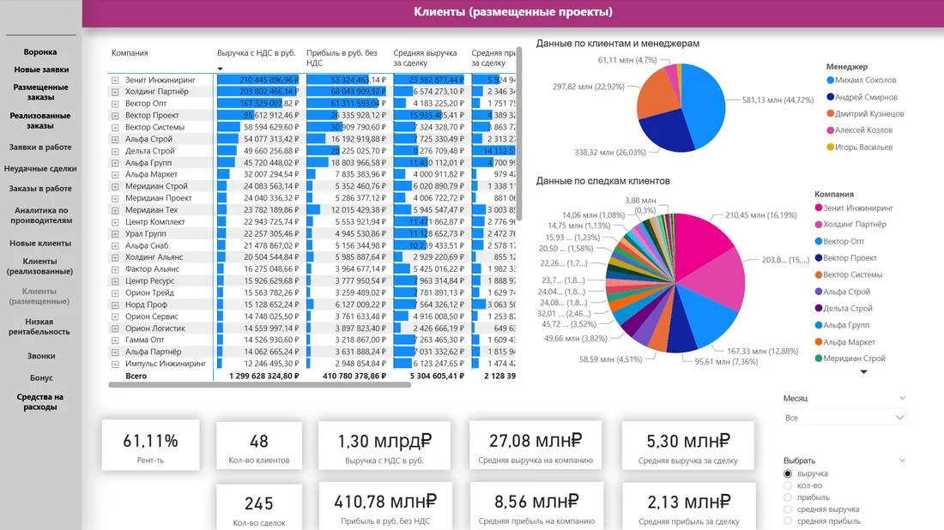Viewport: 944px width, 530px height.
Task: Expand the Импульс Инжиниринг row
Action: tap(115, 364)
